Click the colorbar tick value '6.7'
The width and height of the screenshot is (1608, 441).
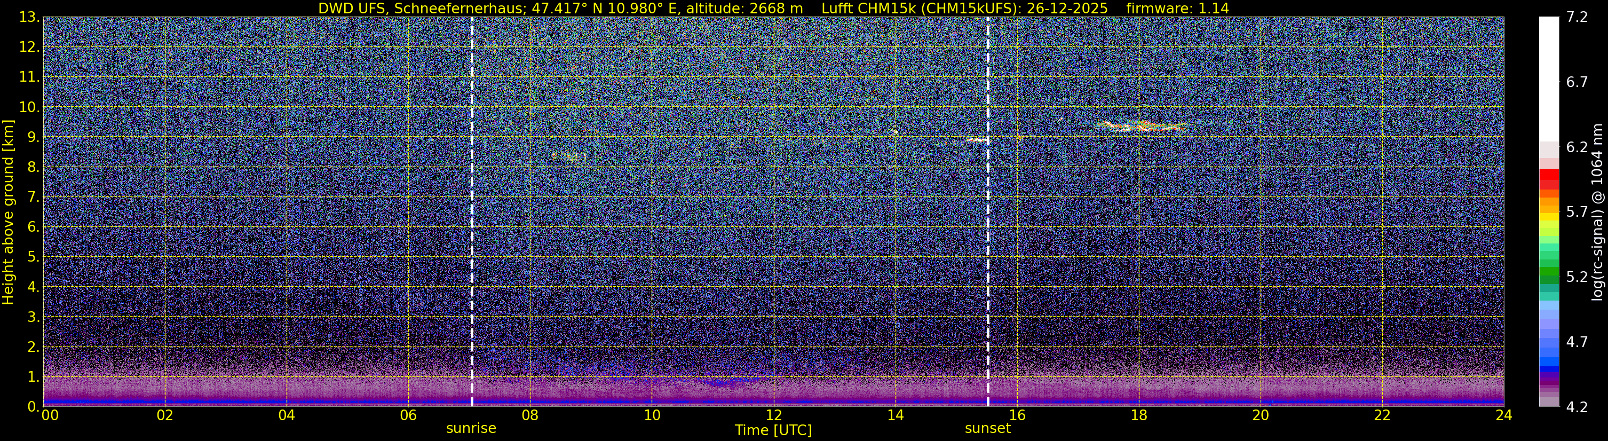(1578, 82)
